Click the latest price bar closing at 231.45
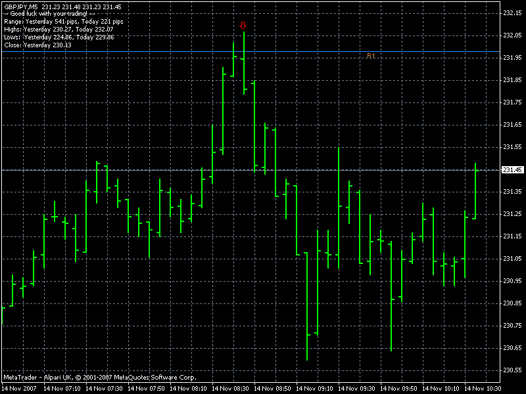Viewport: 526px width, 394px height. [475, 191]
